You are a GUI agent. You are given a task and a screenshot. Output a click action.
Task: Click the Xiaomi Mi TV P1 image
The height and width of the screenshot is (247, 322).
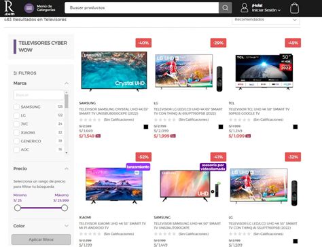[114, 185]
